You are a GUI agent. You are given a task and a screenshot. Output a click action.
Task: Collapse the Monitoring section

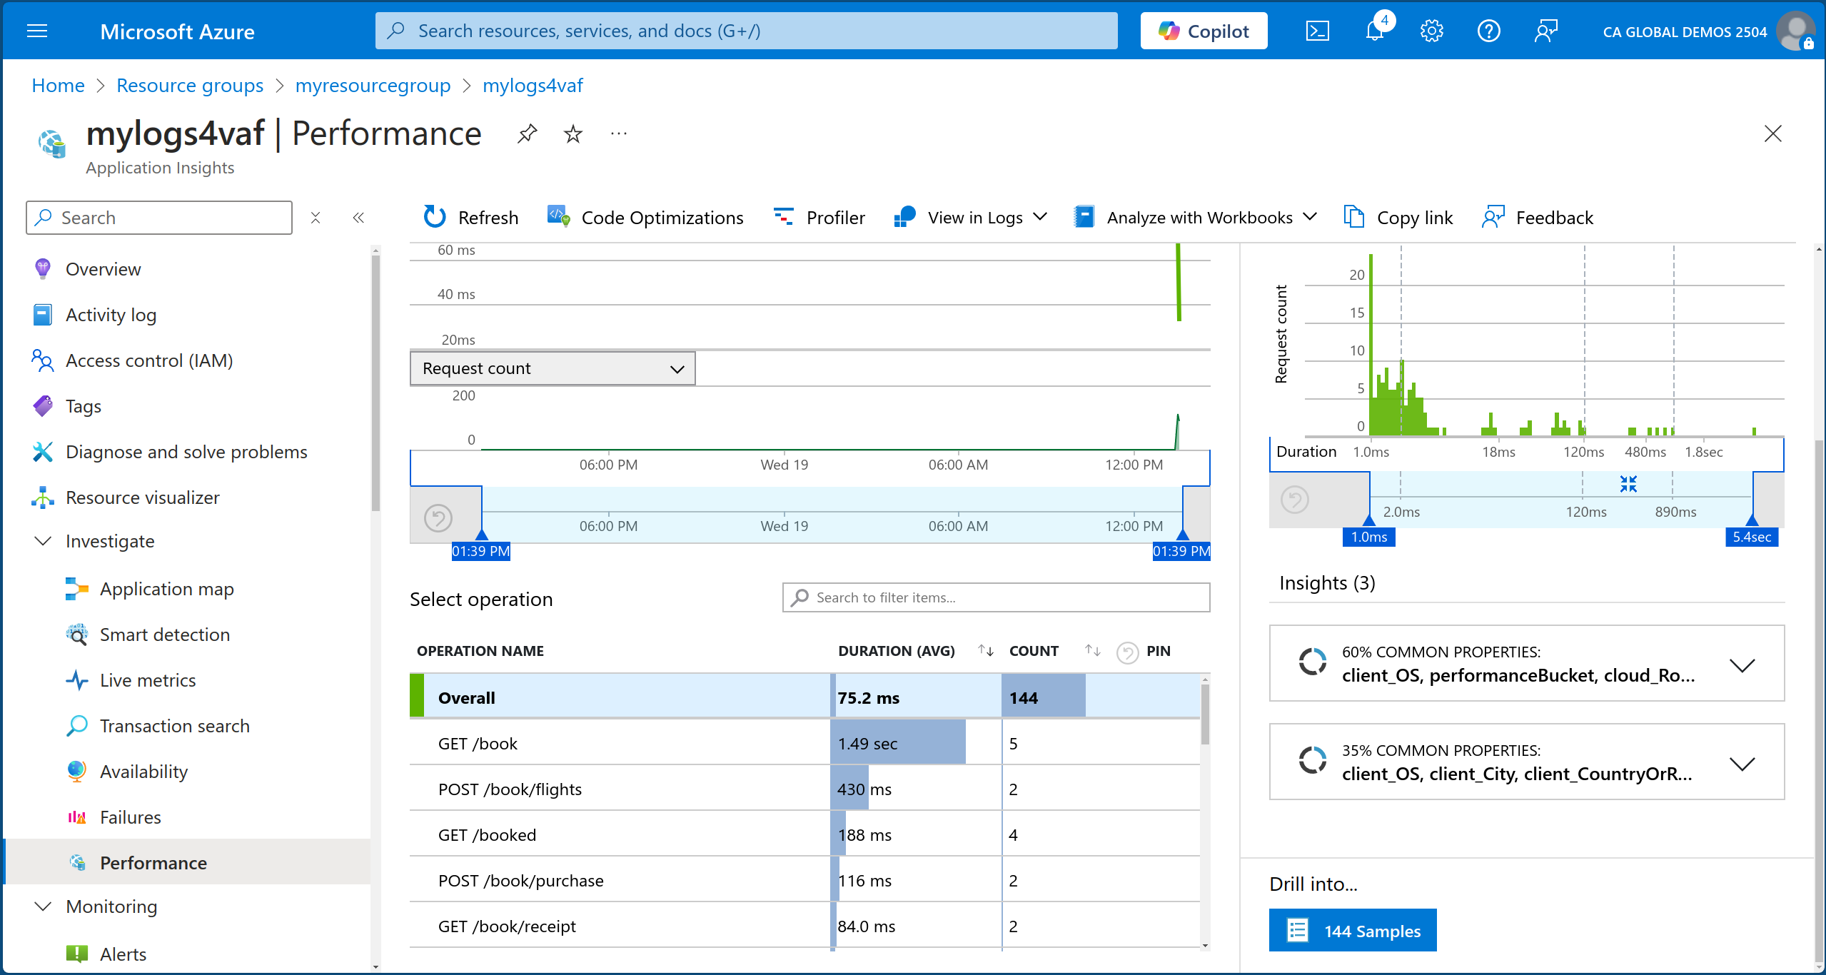click(x=43, y=906)
